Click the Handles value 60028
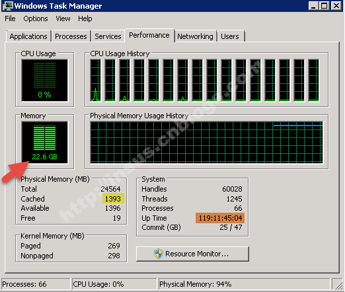 tap(232, 189)
